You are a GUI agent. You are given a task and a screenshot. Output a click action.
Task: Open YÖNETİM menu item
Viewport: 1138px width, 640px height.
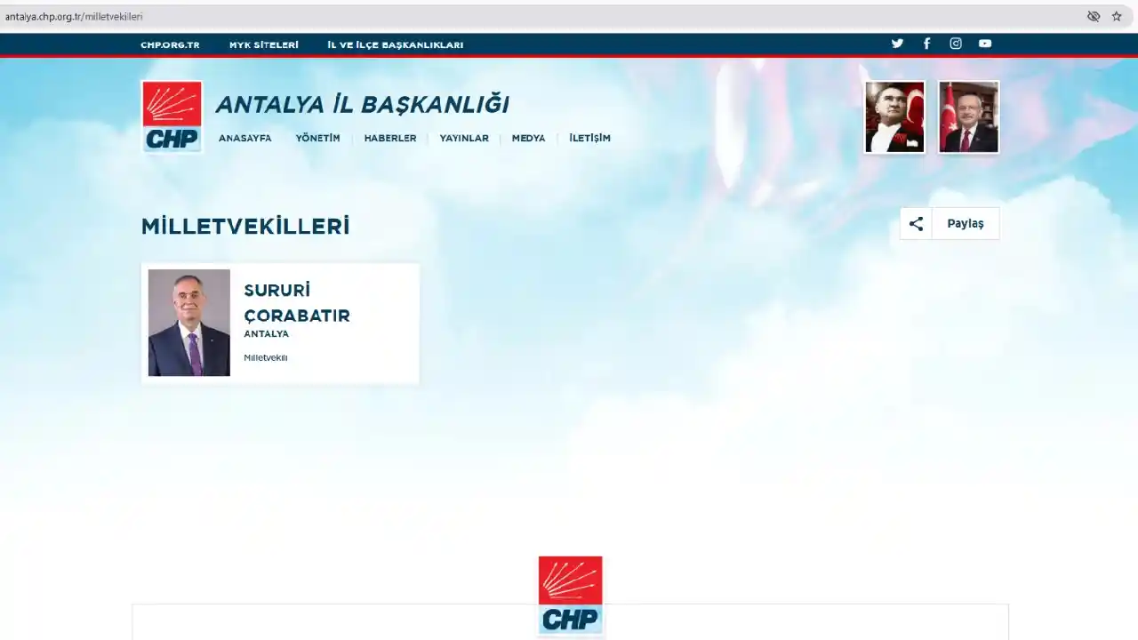point(318,138)
